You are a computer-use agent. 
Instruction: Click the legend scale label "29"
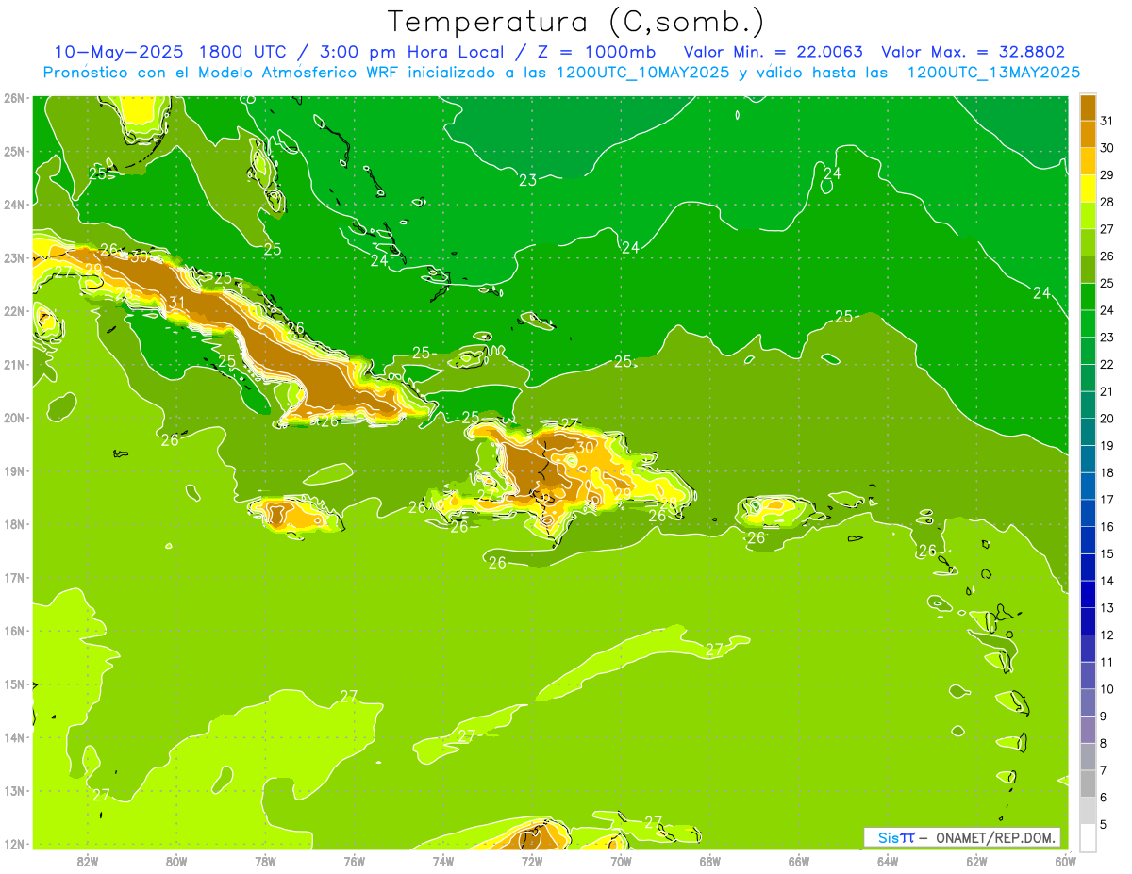pyautogui.click(x=1107, y=174)
